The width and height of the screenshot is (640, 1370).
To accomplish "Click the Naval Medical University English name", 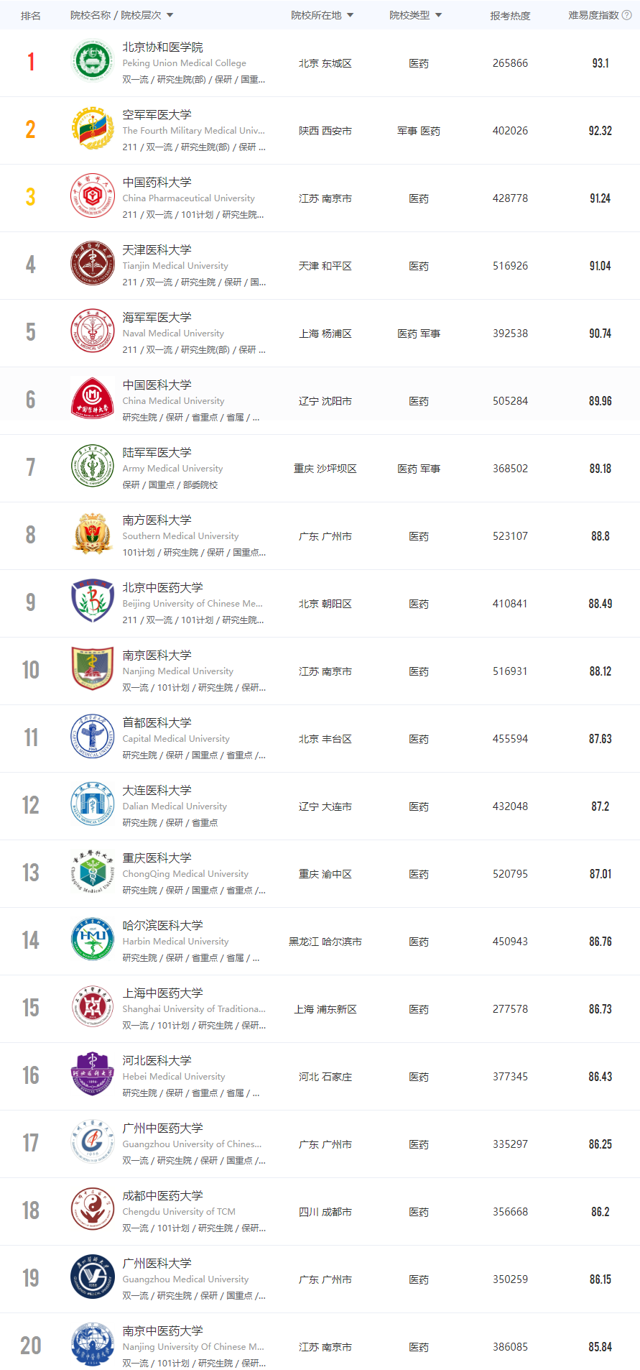I will coord(173,334).
